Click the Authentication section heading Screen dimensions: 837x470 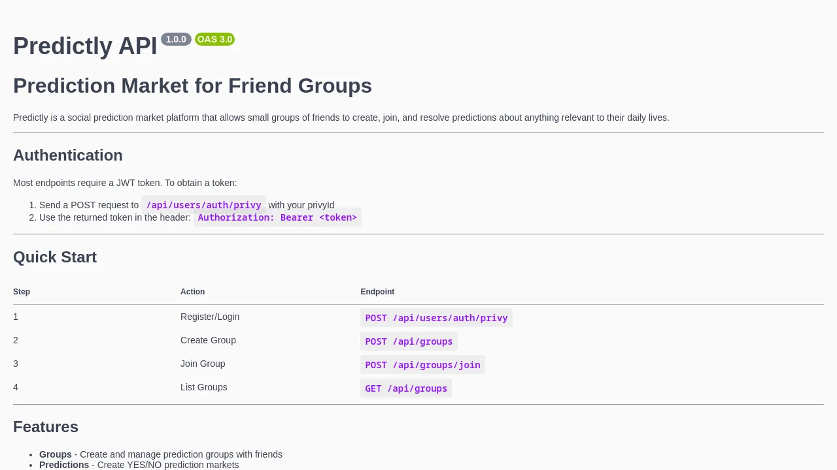[68, 155]
